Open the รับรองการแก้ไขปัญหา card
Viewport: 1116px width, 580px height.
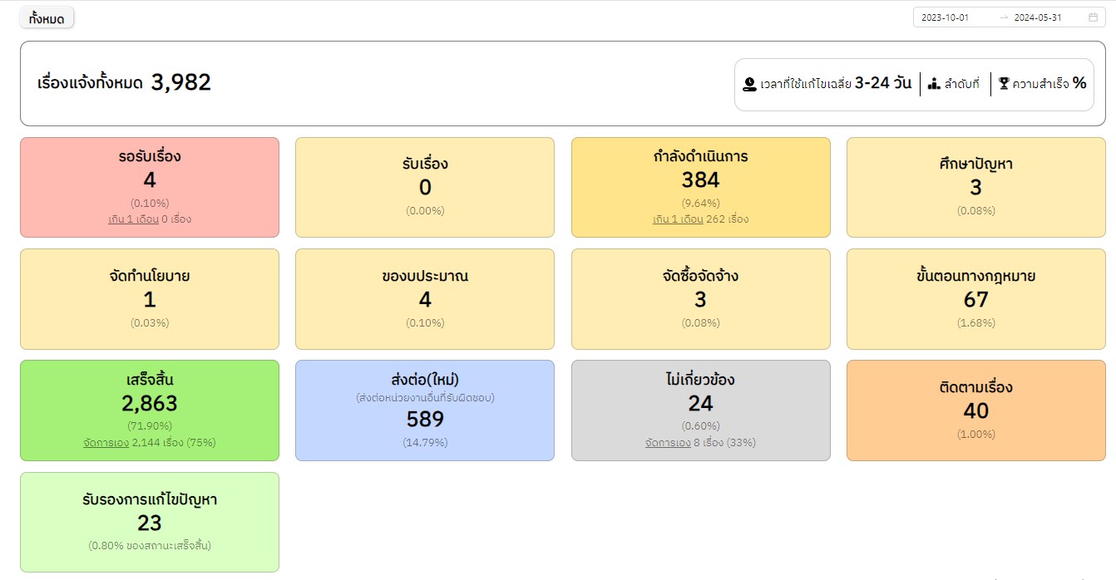pos(150,522)
